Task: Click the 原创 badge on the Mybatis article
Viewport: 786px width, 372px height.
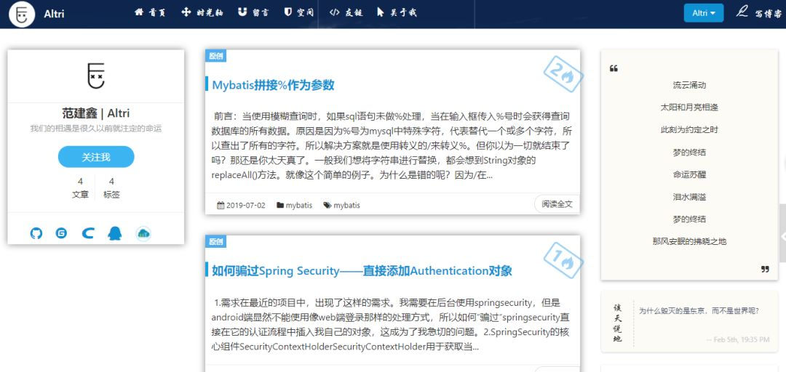Action: pos(215,56)
